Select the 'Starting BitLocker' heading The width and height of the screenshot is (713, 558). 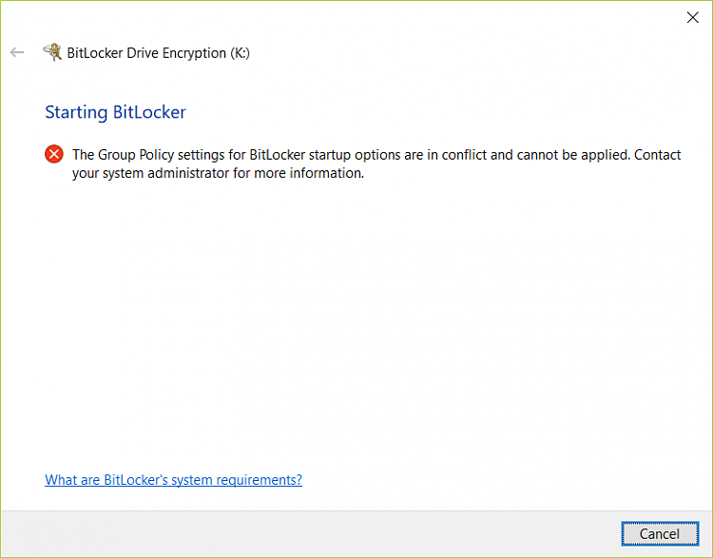pyautogui.click(x=115, y=112)
